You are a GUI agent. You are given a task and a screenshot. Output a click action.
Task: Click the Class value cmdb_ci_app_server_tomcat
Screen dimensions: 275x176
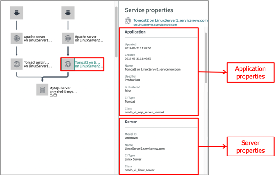(x=145, y=112)
